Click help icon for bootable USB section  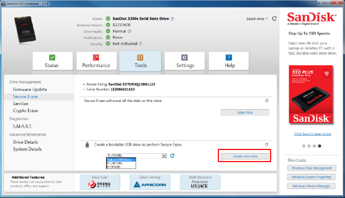pyautogui.click(x=267, y=144)
